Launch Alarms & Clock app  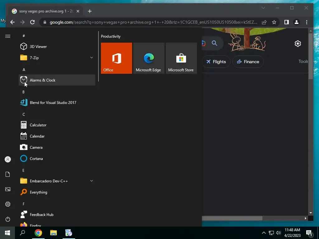[x=57, y=80]
